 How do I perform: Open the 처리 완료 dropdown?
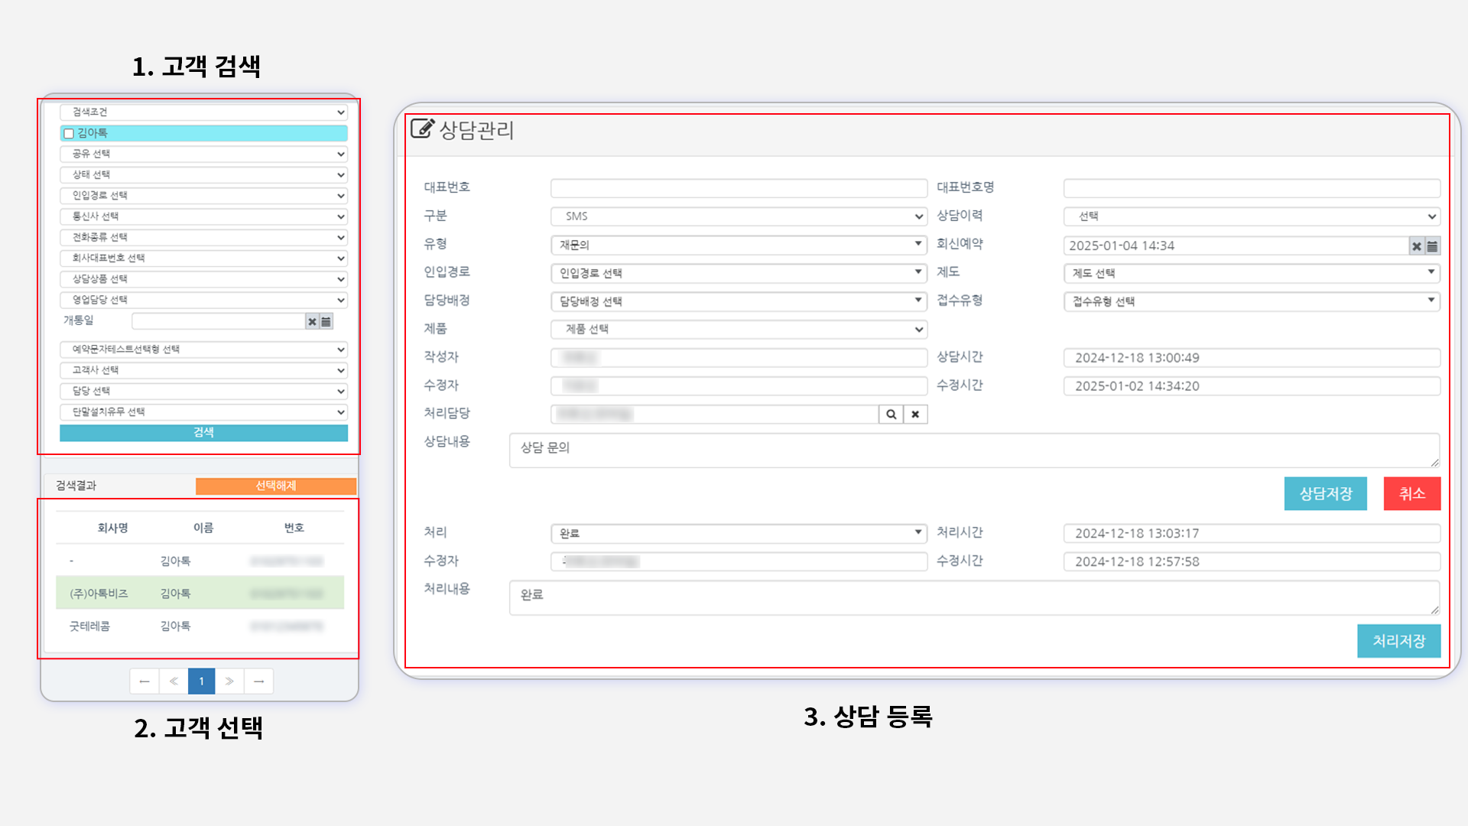pos(739,533)
